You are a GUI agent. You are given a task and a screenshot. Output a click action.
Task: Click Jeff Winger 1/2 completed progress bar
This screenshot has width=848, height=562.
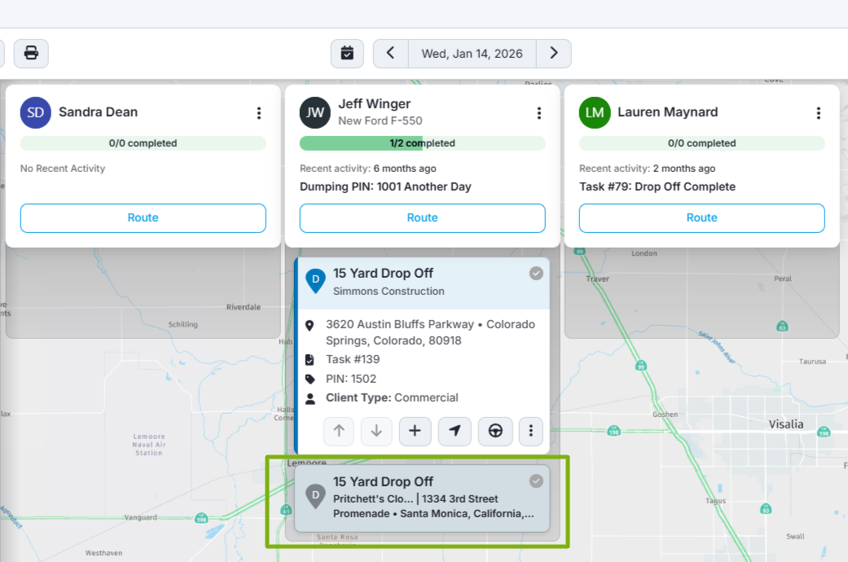click(x=423, y=143)
